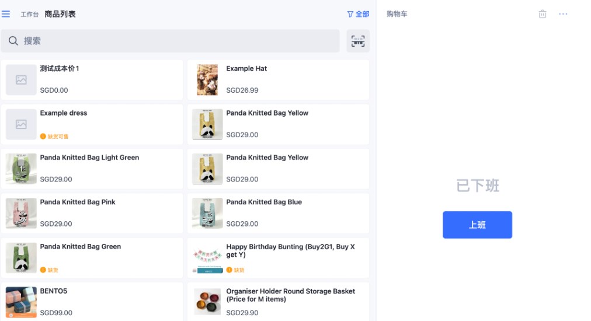Add Panda Knitted Bag Pink to cart

tap(92, 213)
